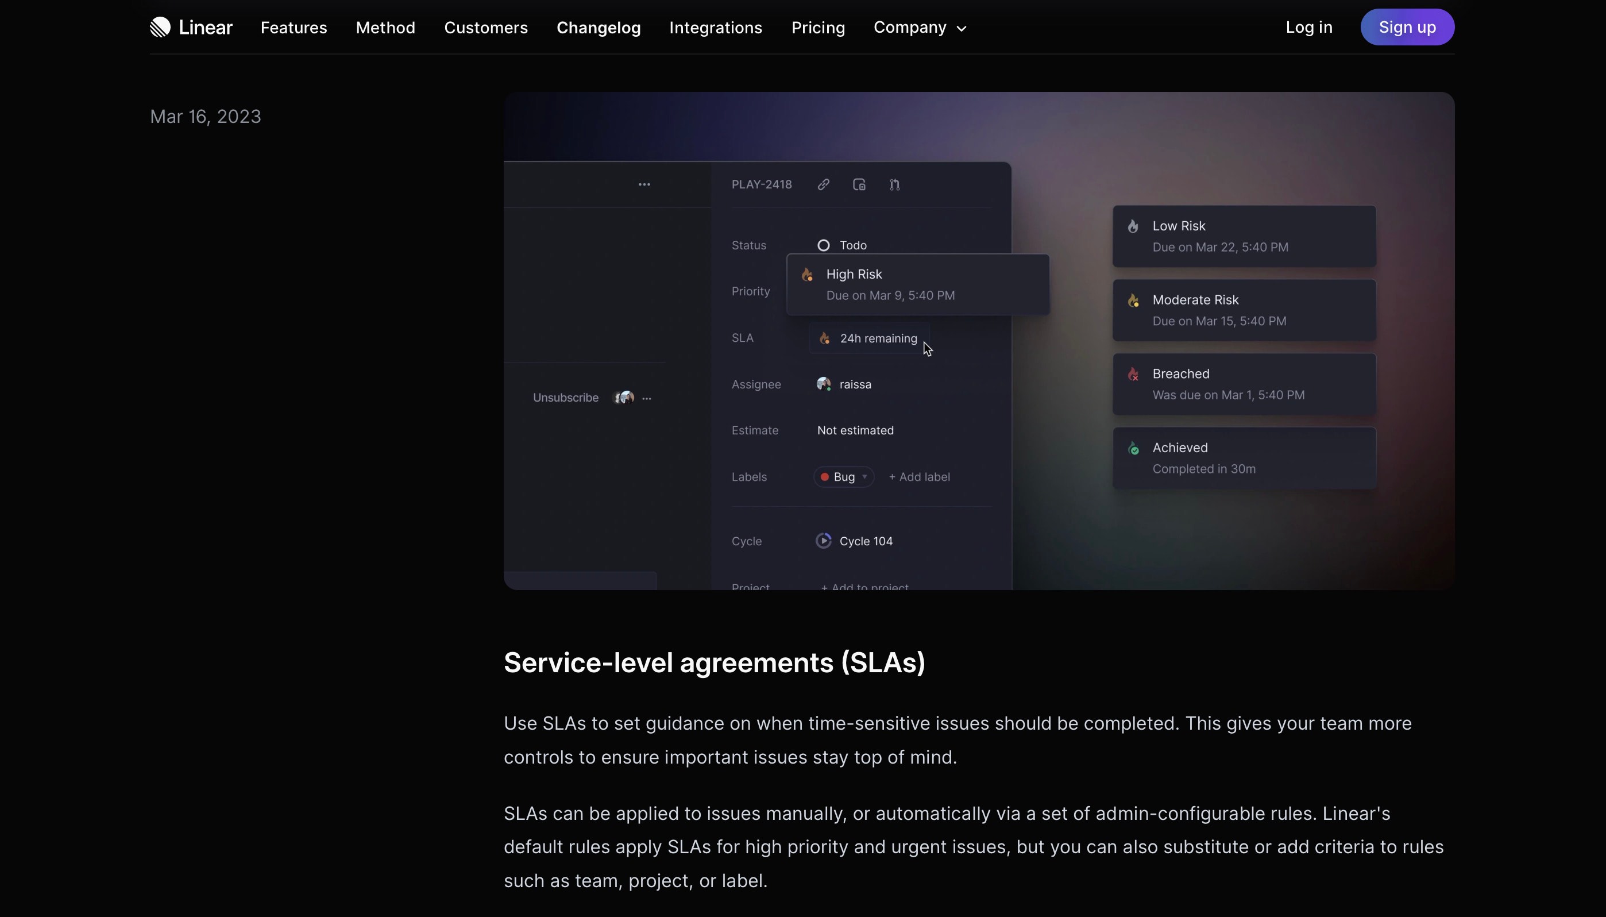The image size is (1606, 917).
Task: Go to the Pricing page
Action: coord(818,28)
